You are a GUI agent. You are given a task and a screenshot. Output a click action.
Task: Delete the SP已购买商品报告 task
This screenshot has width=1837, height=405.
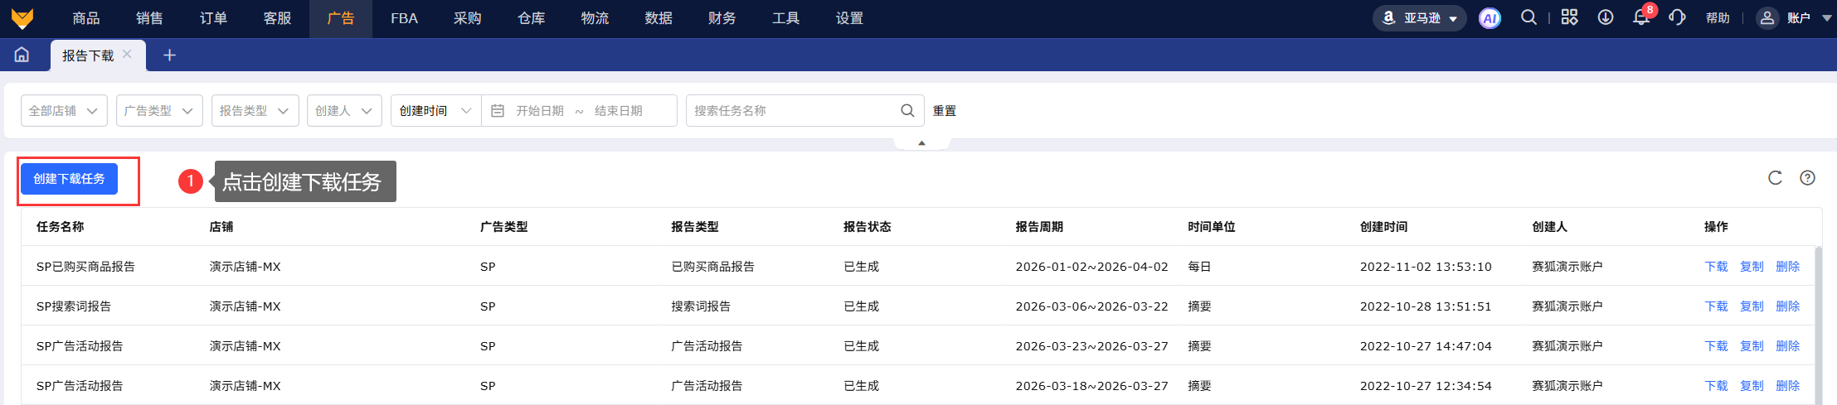pyautogui.click(x=1787, y=267)
